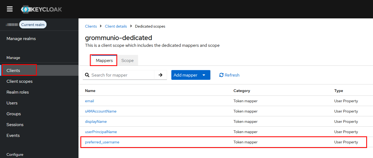The width and height of the screenshot is (373, 158).
Task: Open the sAMAccountName mapper
Action: 101,111
